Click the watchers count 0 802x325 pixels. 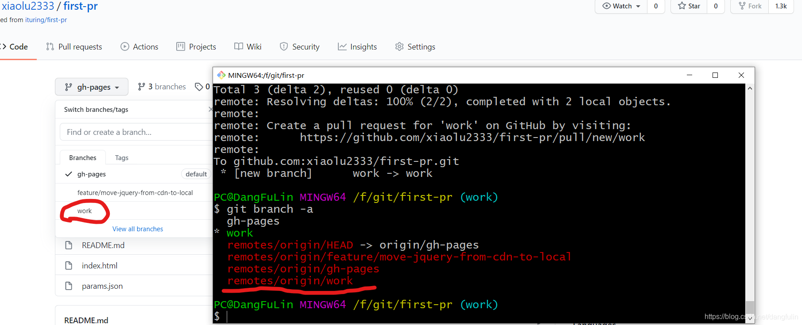[656, 6]
